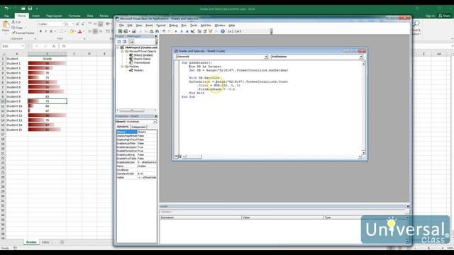
Task: Open the VBA View menu
Action: click(x=139, y=25)
